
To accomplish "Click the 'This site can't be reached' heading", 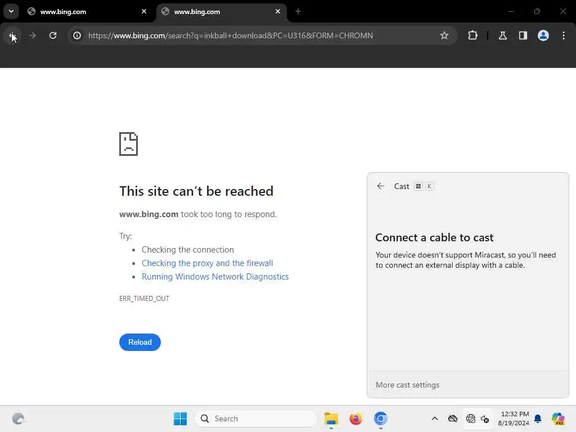I will pyautogui.click(x=196, y=191).
